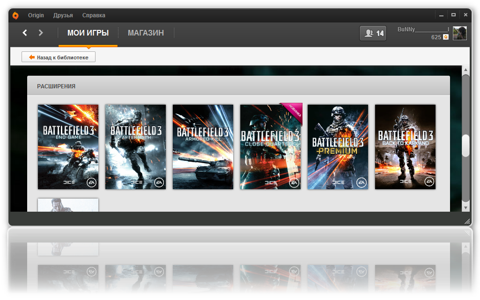Click the EA logo on Back to Karkand
The width and height of the screenshot is (480, 300).
pyautogui.click(x=429, y=181)
